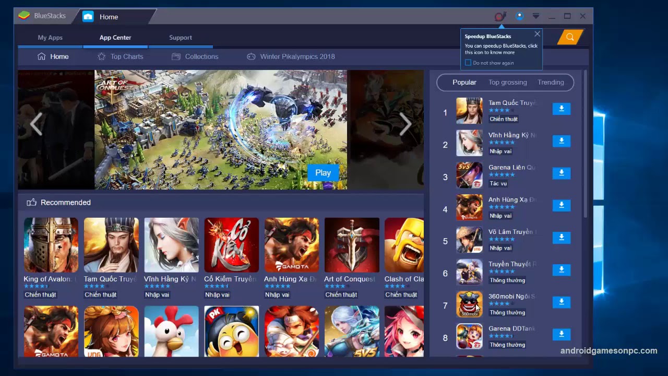The width and height of the screenshot is (668, 376).
Task: Open Cổ Kiếm Truyền recommended app icon
Action: (x=231, y=245)
